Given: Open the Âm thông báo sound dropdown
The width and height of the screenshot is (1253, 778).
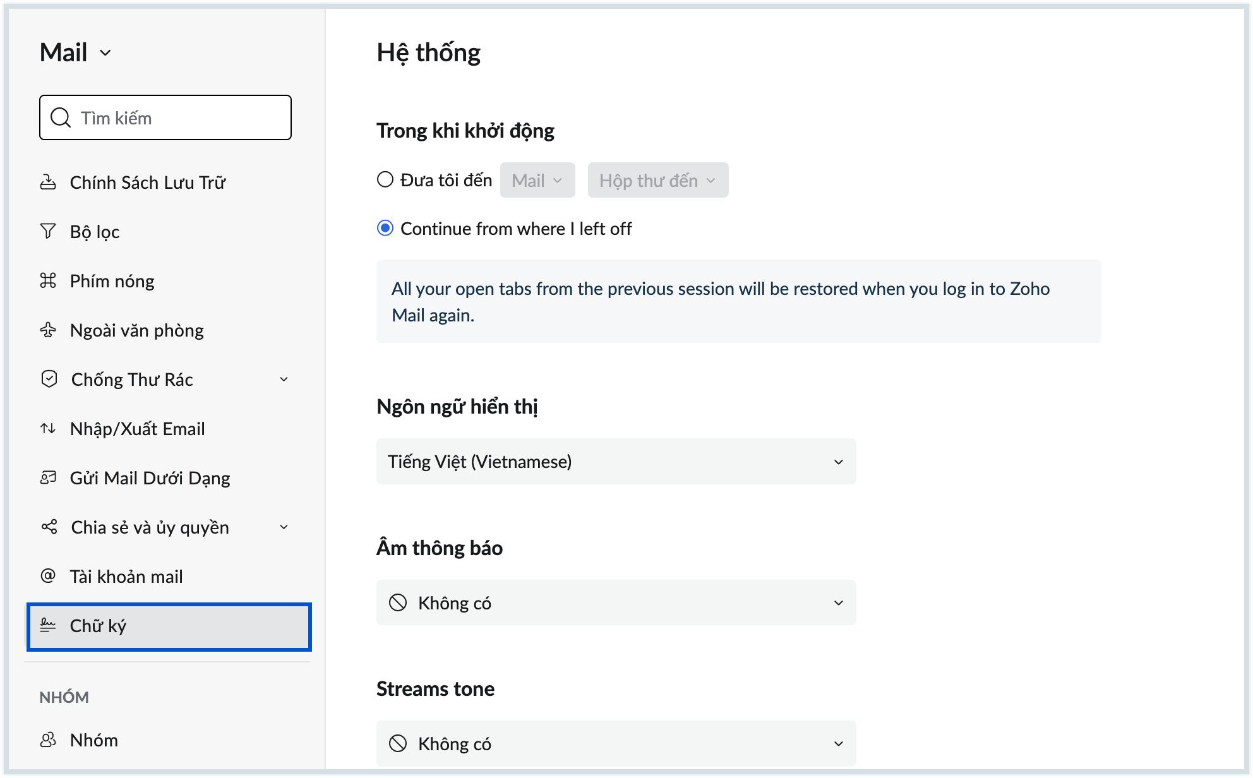Looking at the screenshot, I should 616,602.
